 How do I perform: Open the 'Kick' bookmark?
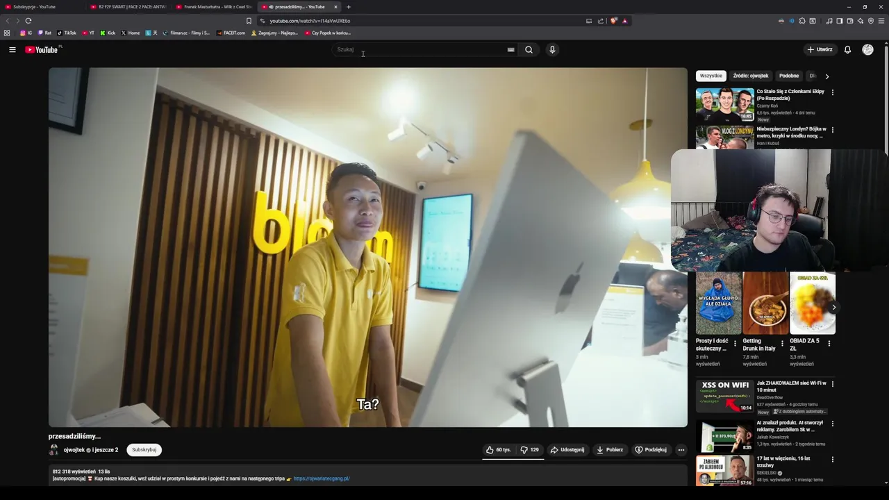[x=108, y=33]
